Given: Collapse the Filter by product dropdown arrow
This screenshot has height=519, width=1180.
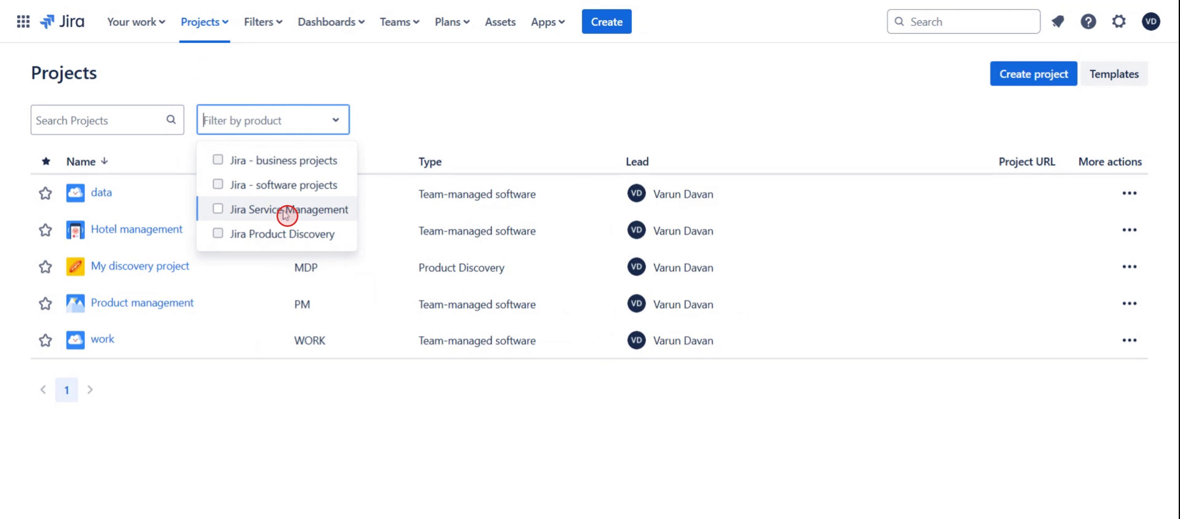Looking at the screenshot, I should point(336,120).
